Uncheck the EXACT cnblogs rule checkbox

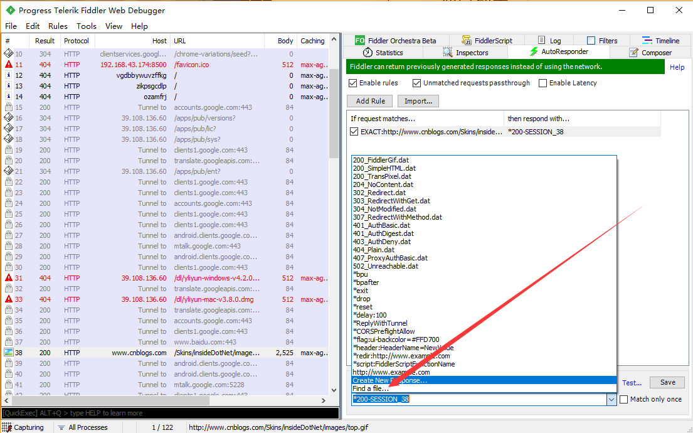354,131
